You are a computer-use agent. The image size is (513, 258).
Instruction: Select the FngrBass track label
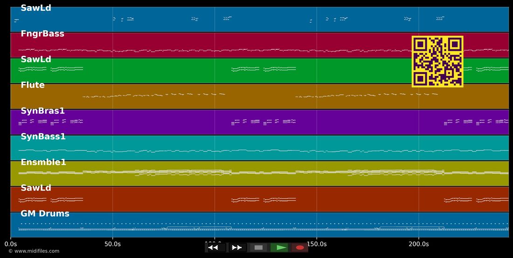tap(42, 34)
